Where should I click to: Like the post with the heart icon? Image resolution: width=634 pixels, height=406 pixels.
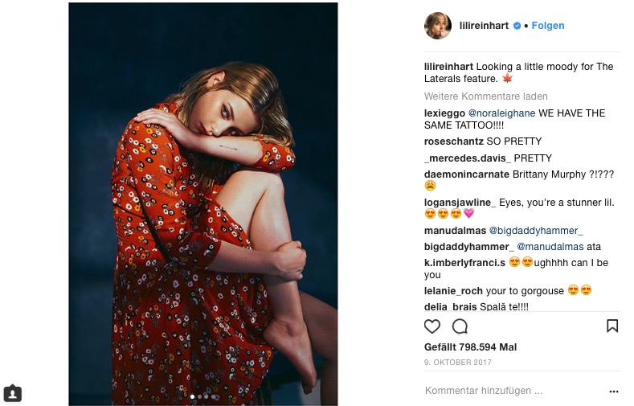pos(432,326)
